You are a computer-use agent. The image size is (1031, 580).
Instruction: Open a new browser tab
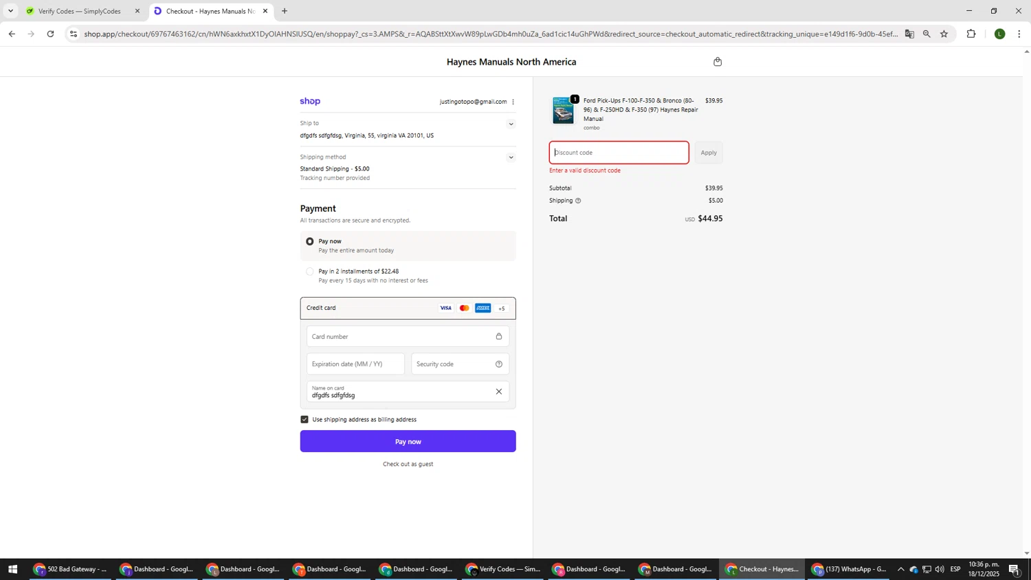coord(285,11)
